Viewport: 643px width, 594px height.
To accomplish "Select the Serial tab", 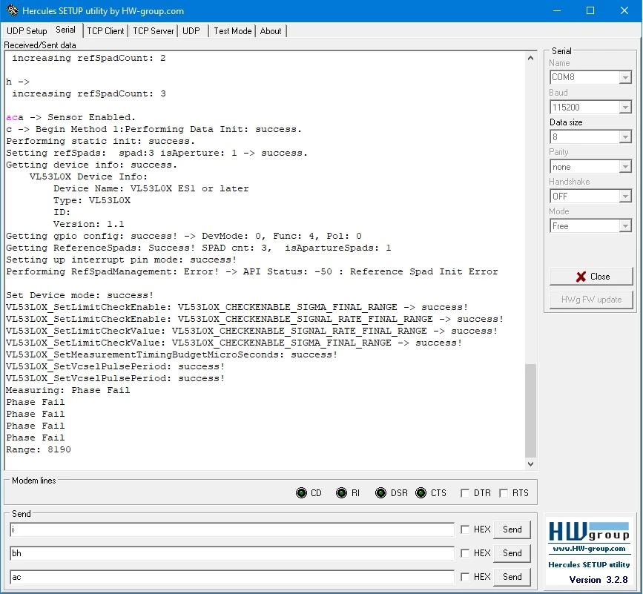I will coord(65,30).
